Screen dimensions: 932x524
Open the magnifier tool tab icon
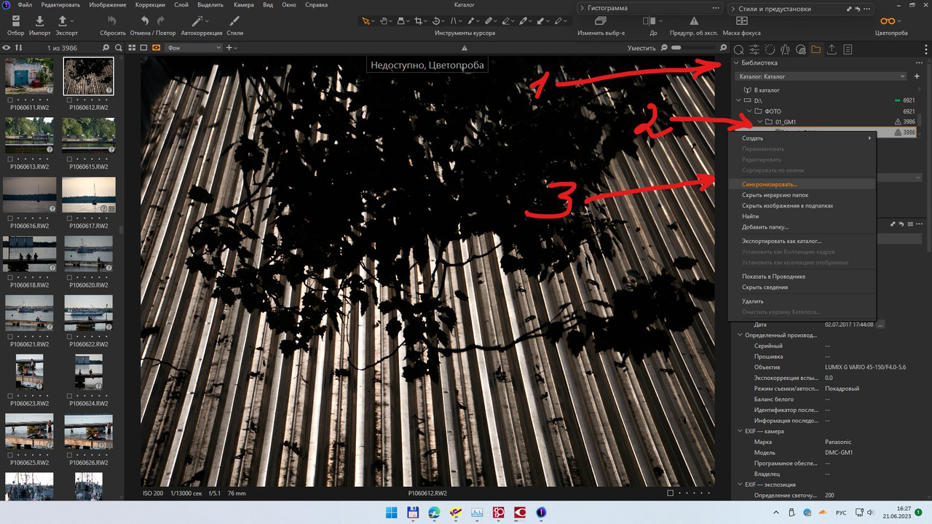point(738,49)
